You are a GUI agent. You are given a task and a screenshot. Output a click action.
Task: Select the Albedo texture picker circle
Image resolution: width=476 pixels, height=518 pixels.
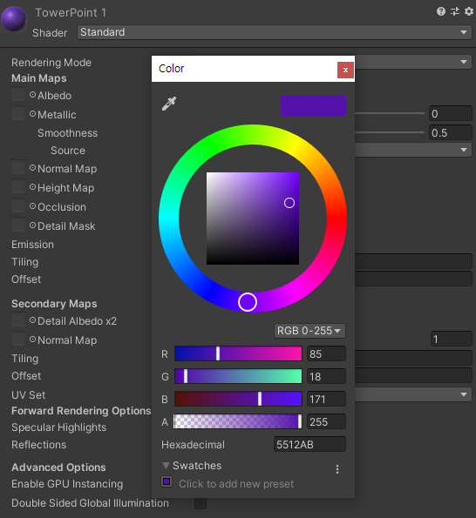[32, 95]
